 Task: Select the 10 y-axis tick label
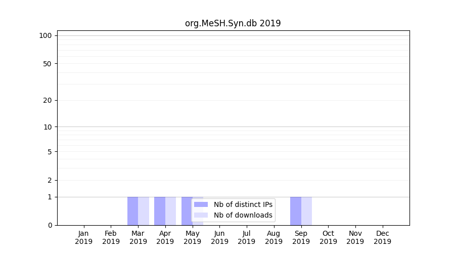(x=48, y=127)
